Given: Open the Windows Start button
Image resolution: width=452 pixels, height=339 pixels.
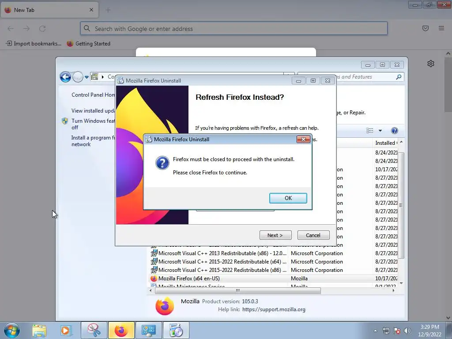Looking at the screenshot, I should tap(12, 330).
